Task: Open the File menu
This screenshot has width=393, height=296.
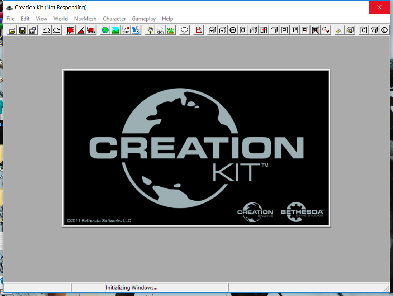Action: pos(10,19)
